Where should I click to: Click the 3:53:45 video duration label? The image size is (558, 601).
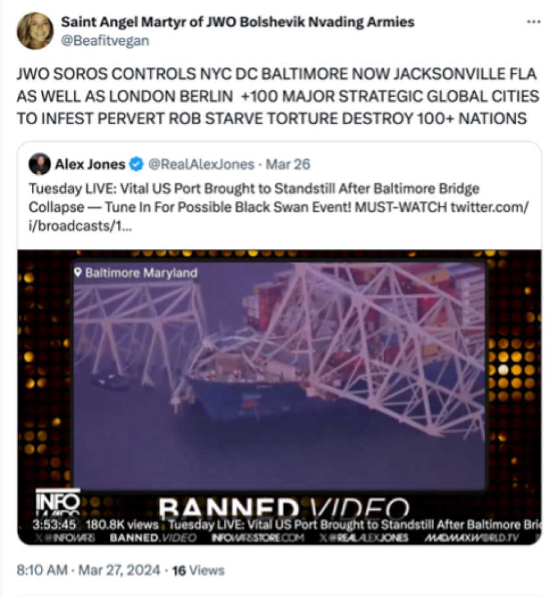pyautogui.click(x=55, y=524)
